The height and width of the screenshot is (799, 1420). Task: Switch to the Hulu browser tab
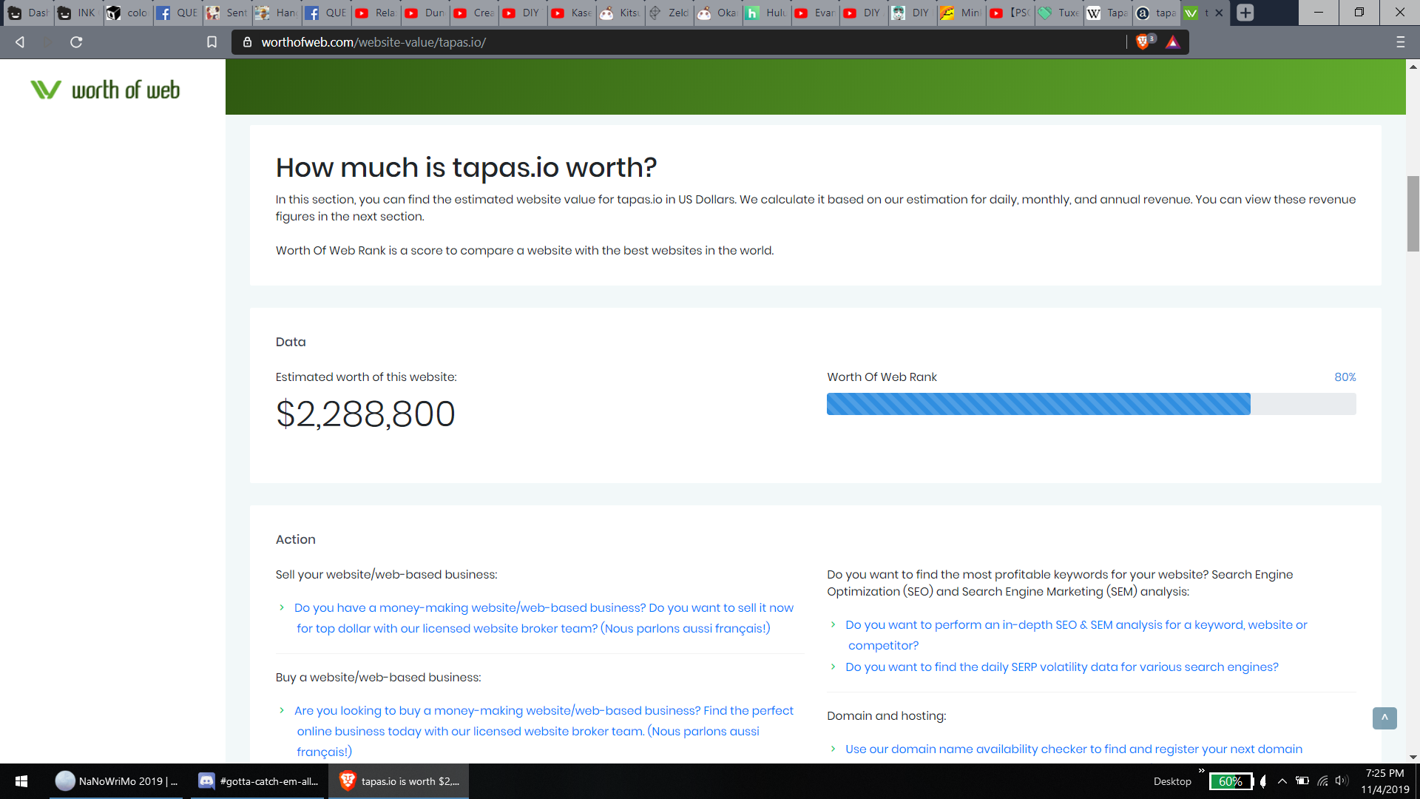[x=766, y=13]
